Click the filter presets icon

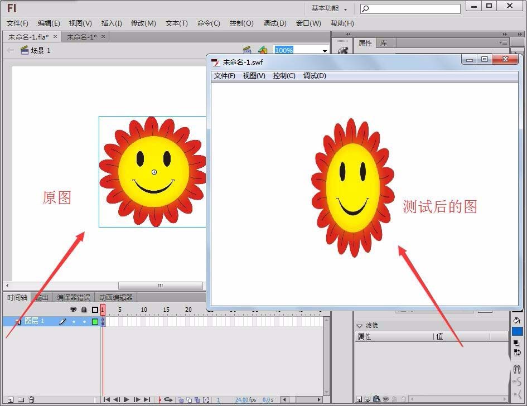tap(368, 399)
